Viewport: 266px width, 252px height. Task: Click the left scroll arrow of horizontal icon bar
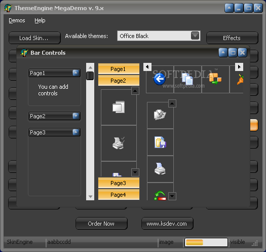(x=147, y=67)
